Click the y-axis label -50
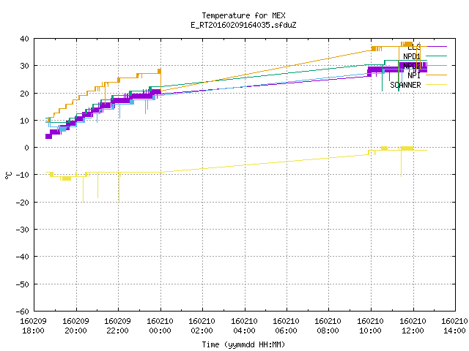 (23, 284)
